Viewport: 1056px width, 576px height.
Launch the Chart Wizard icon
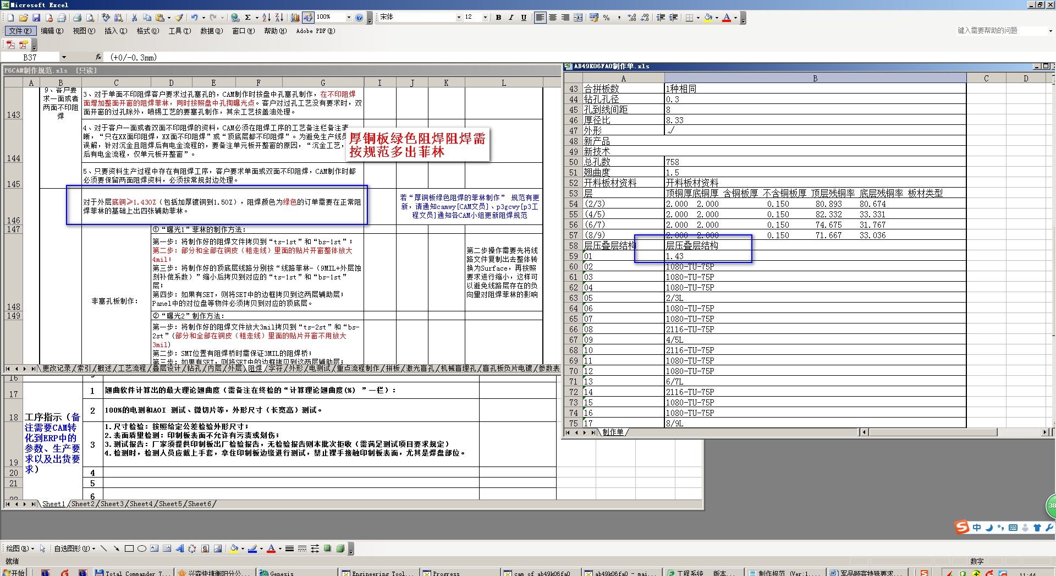(295, 18)
